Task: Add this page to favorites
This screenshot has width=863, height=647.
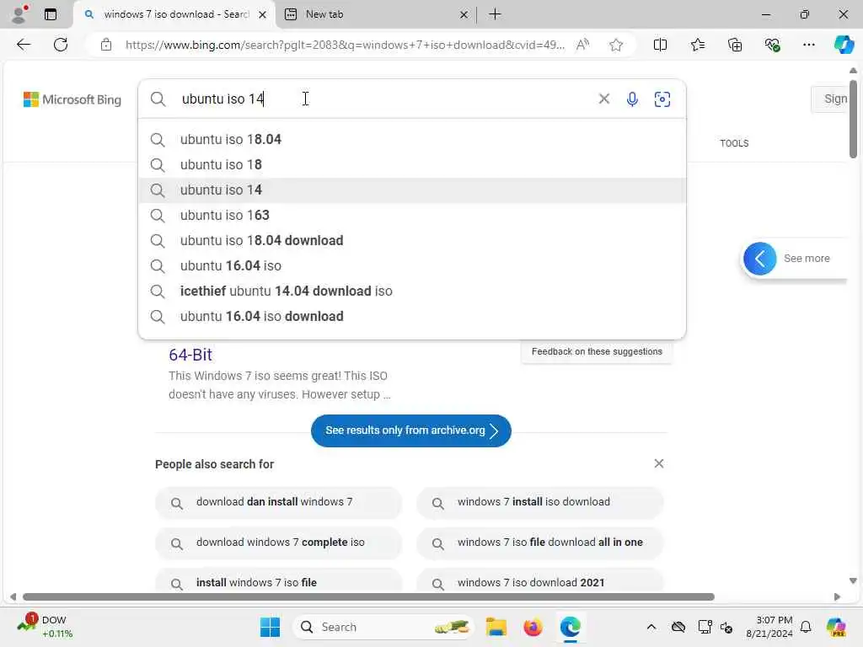Action: 616,45
